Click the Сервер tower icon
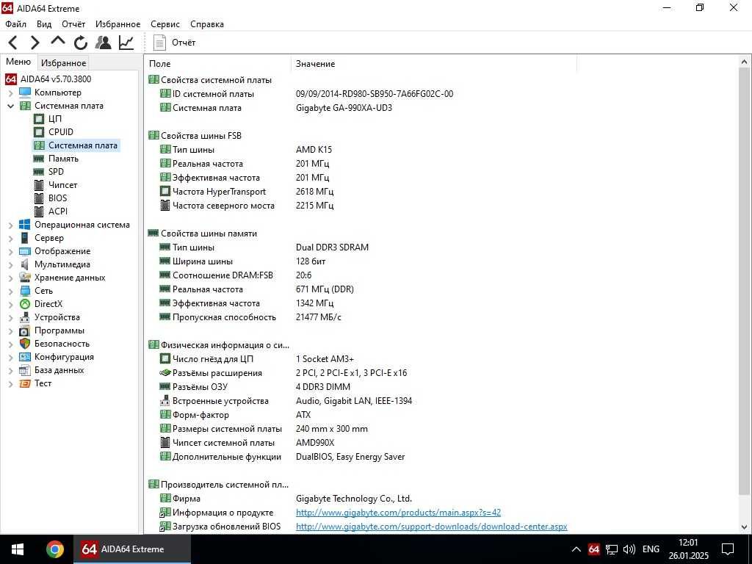 pyautogui.click(x=25, y=237)
